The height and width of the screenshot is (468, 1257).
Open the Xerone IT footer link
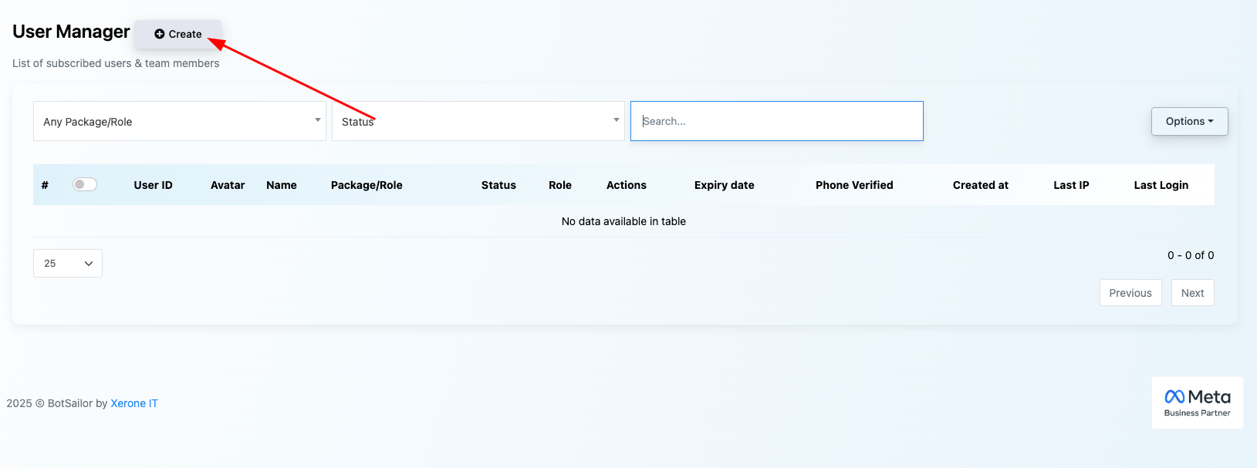tap(134, 403)
